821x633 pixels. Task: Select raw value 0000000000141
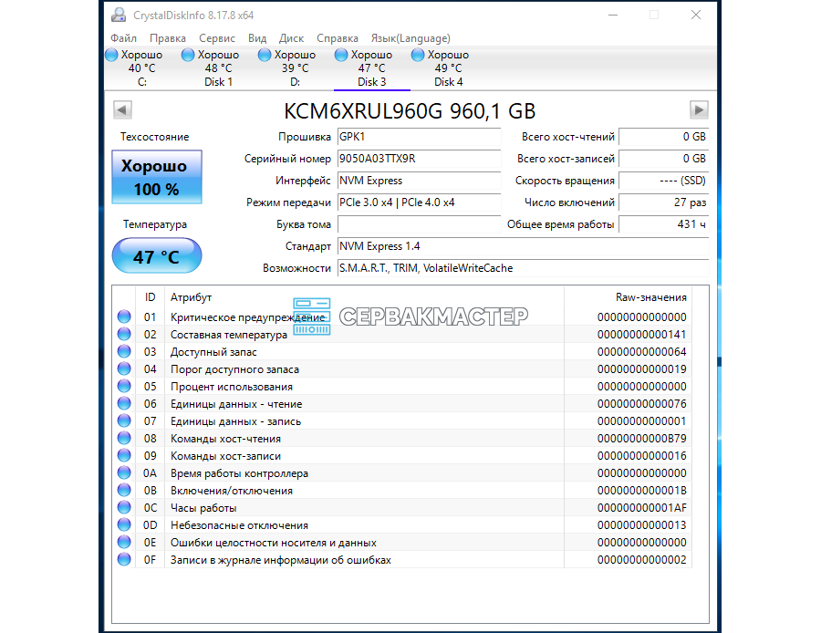(x=641, y=334)
